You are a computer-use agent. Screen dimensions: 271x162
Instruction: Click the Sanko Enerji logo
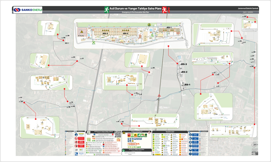(28, 10)
